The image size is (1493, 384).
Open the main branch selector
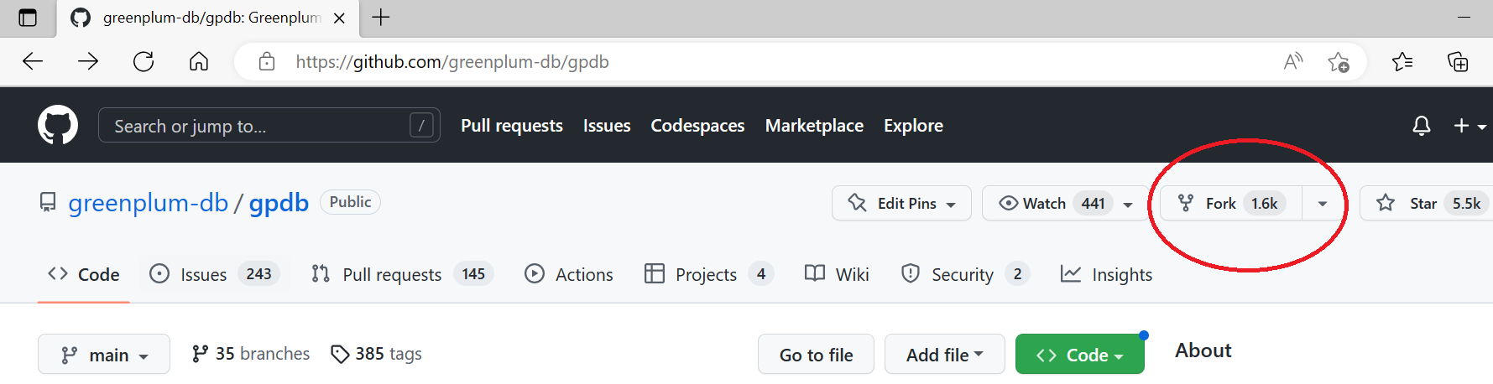[x=104, y=355]
